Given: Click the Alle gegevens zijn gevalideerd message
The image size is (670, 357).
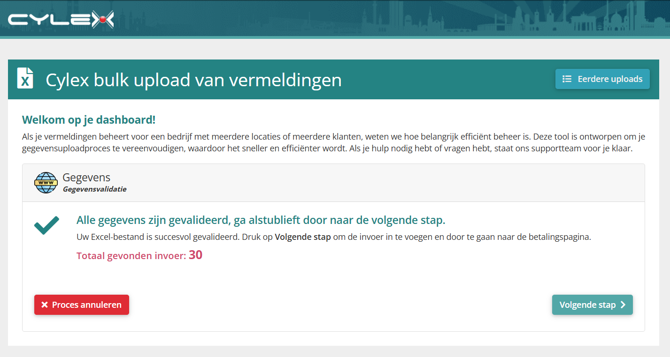Looking at the screenshot, I should tap(261, 220).
